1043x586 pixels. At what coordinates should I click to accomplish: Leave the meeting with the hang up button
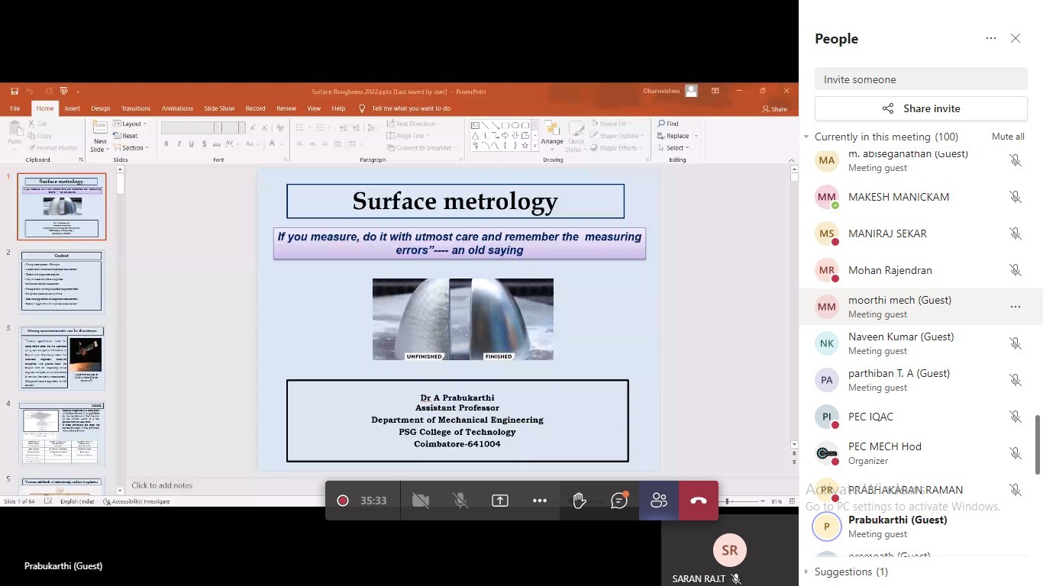pos(697,501)
